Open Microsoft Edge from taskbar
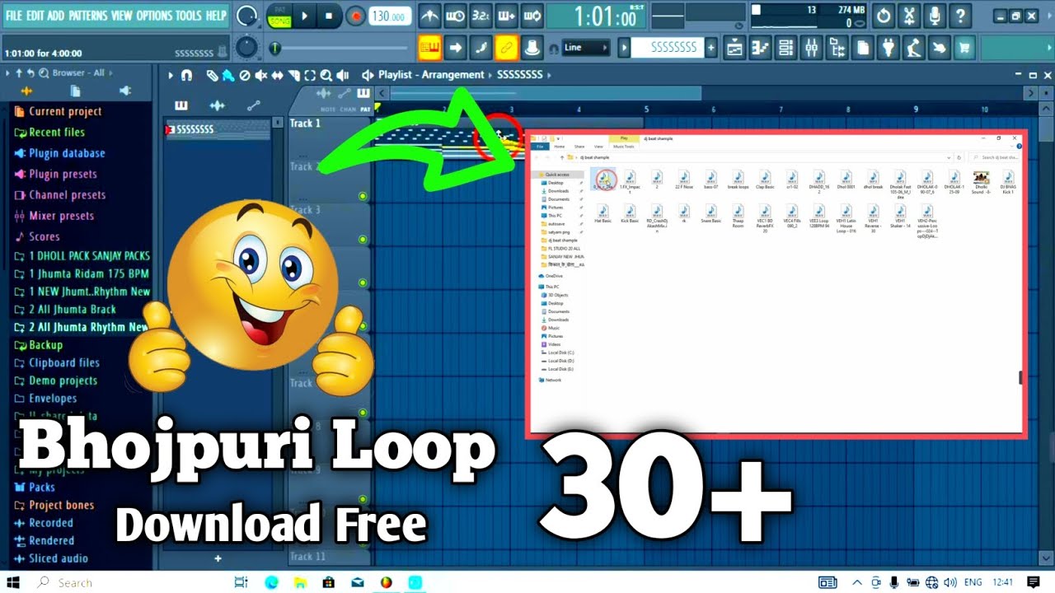The height and width of the screenshot is (593, 1055). tap(271, 582)
